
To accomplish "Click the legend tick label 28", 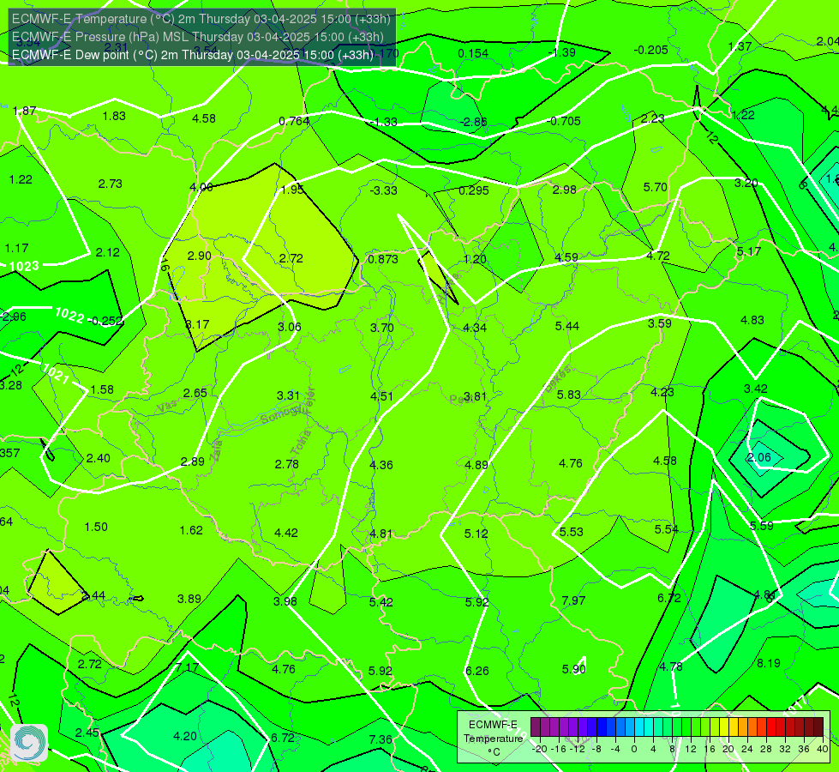I will point(765,749).
